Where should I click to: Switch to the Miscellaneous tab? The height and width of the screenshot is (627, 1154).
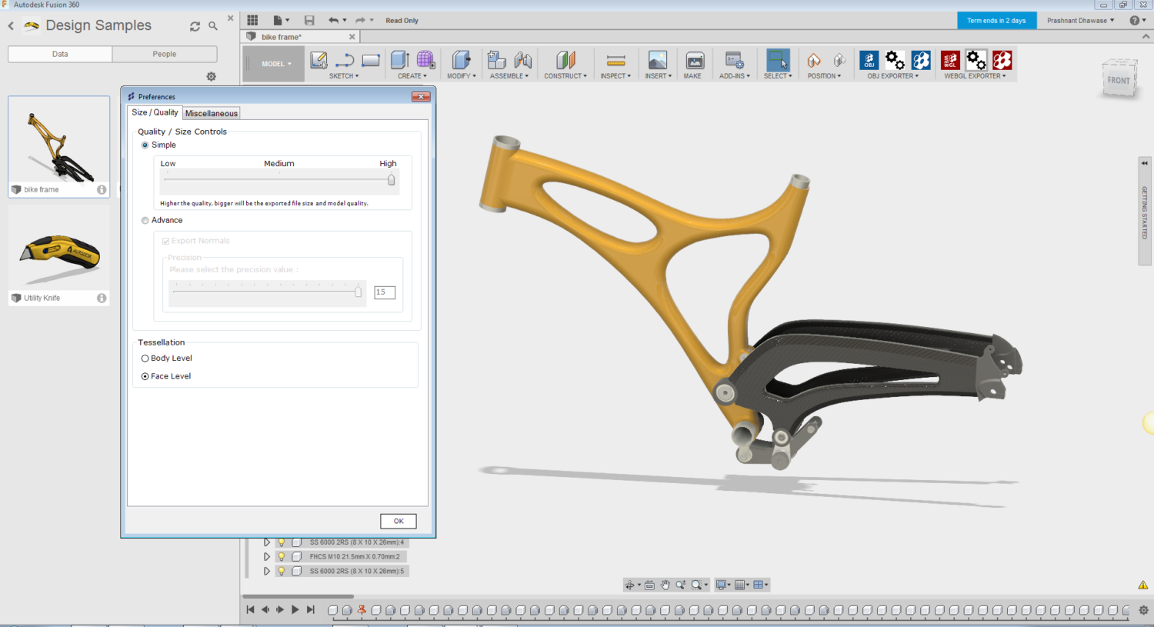point(211,112)
